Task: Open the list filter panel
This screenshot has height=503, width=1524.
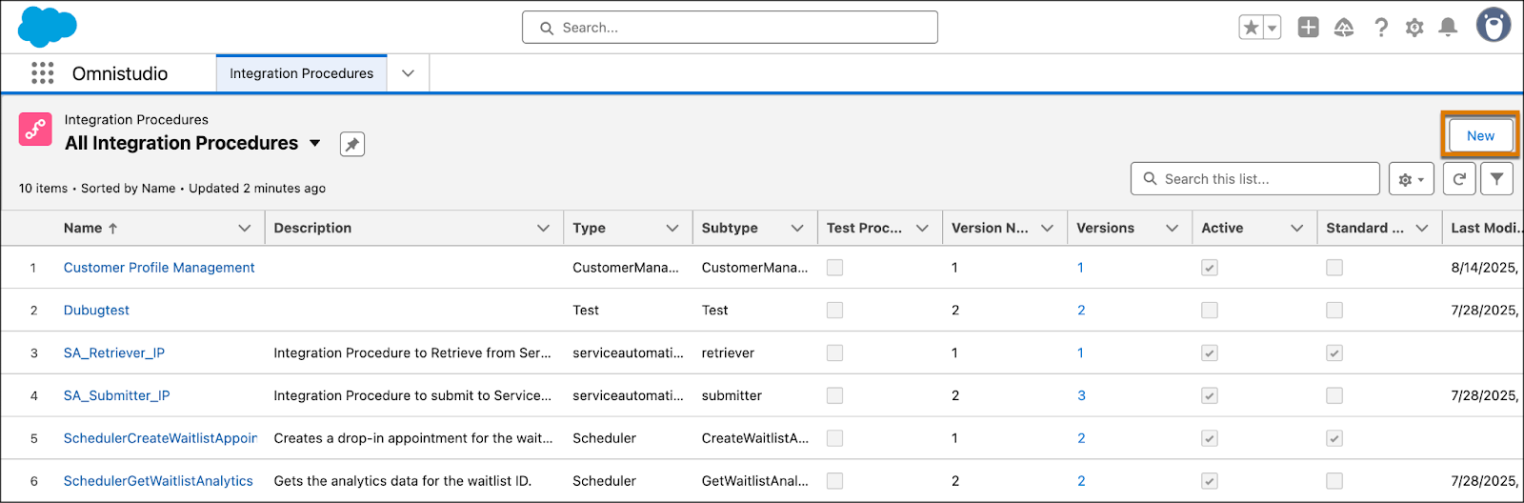Action: [x=1497, y=179]
